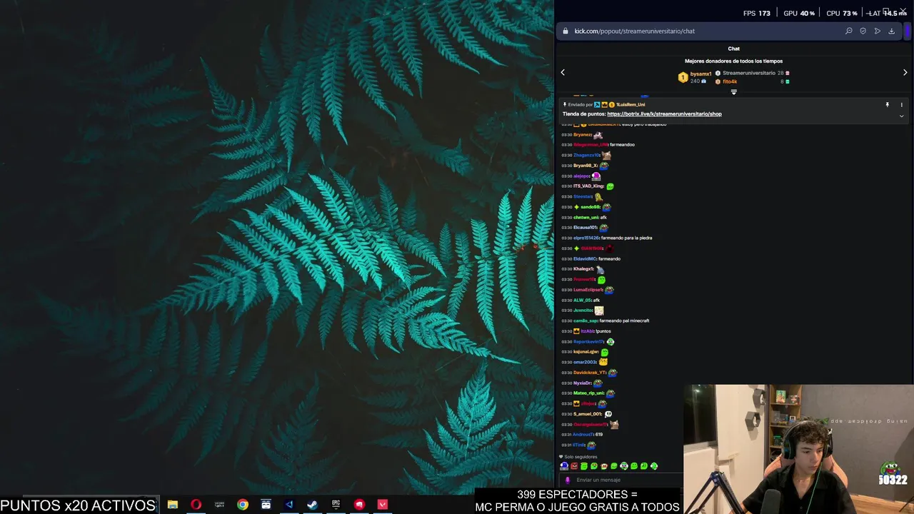Click chat username Davidckrak_YT
Screen dimensions: 914x514
[x=589, y=373]
